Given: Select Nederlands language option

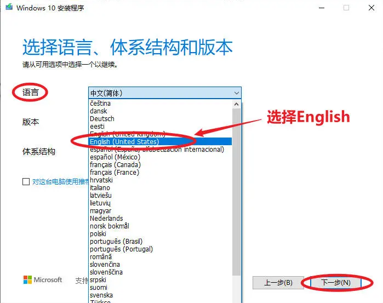Looking at the screenshot, I should 106,218.
